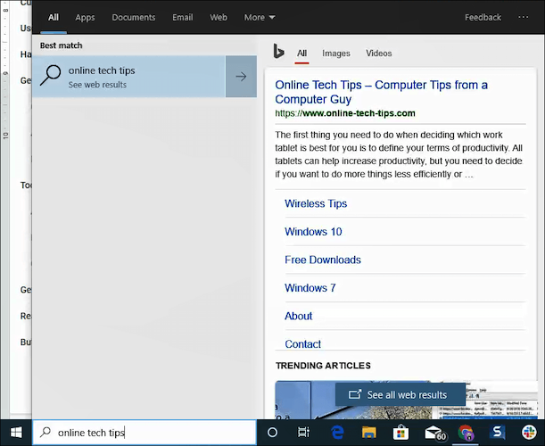Open the Mail app in taskbar

pos(434,433)
